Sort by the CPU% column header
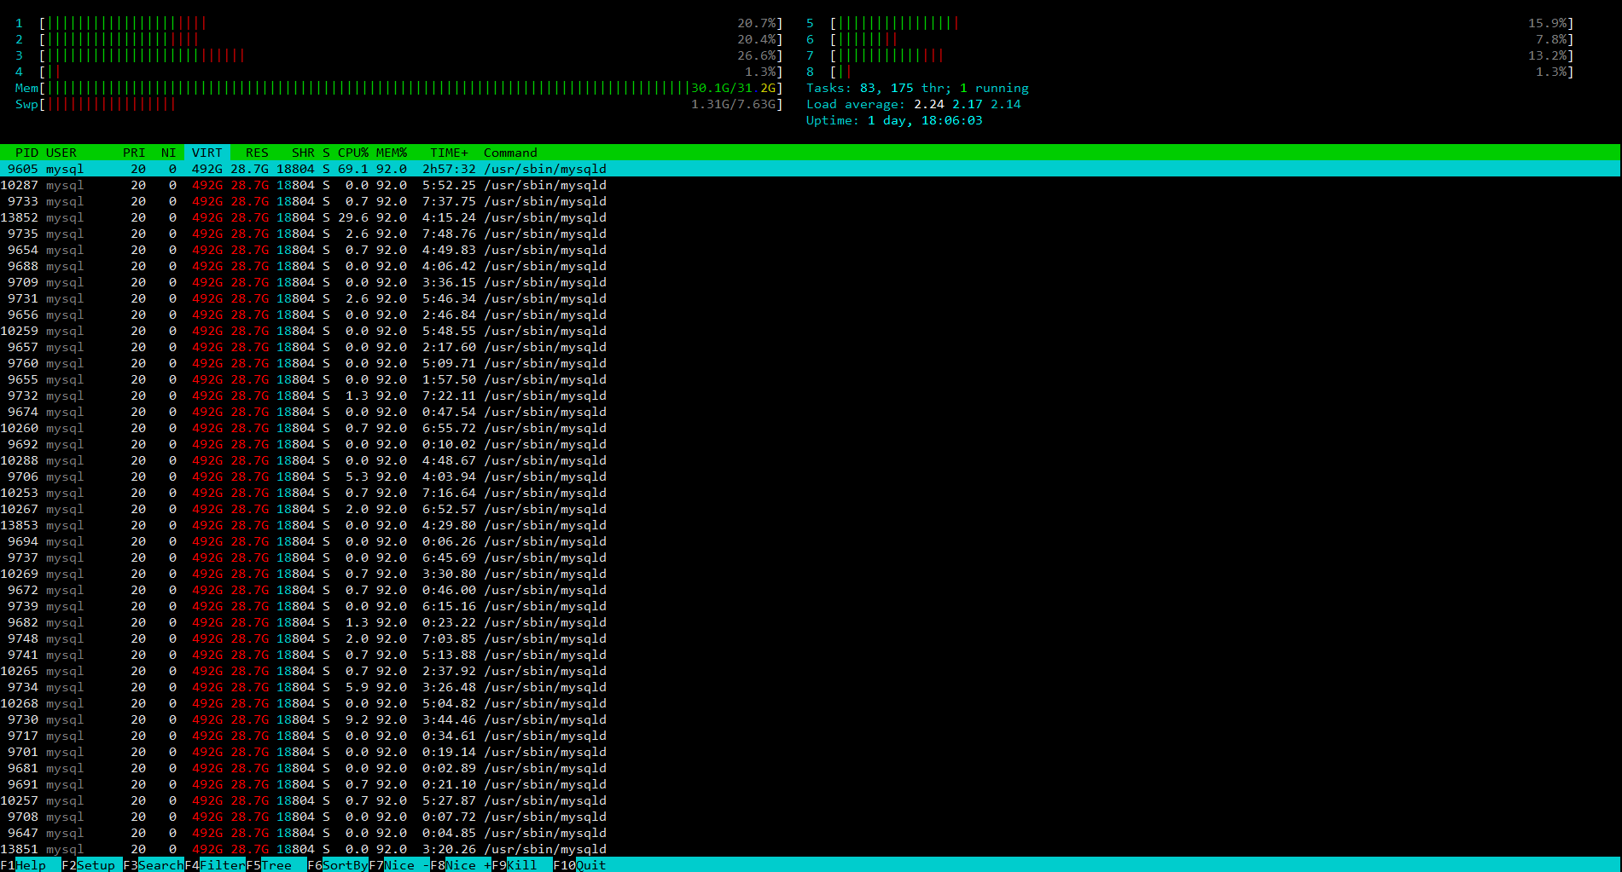Screen dimensions: 1622x872 pos(352,153)
